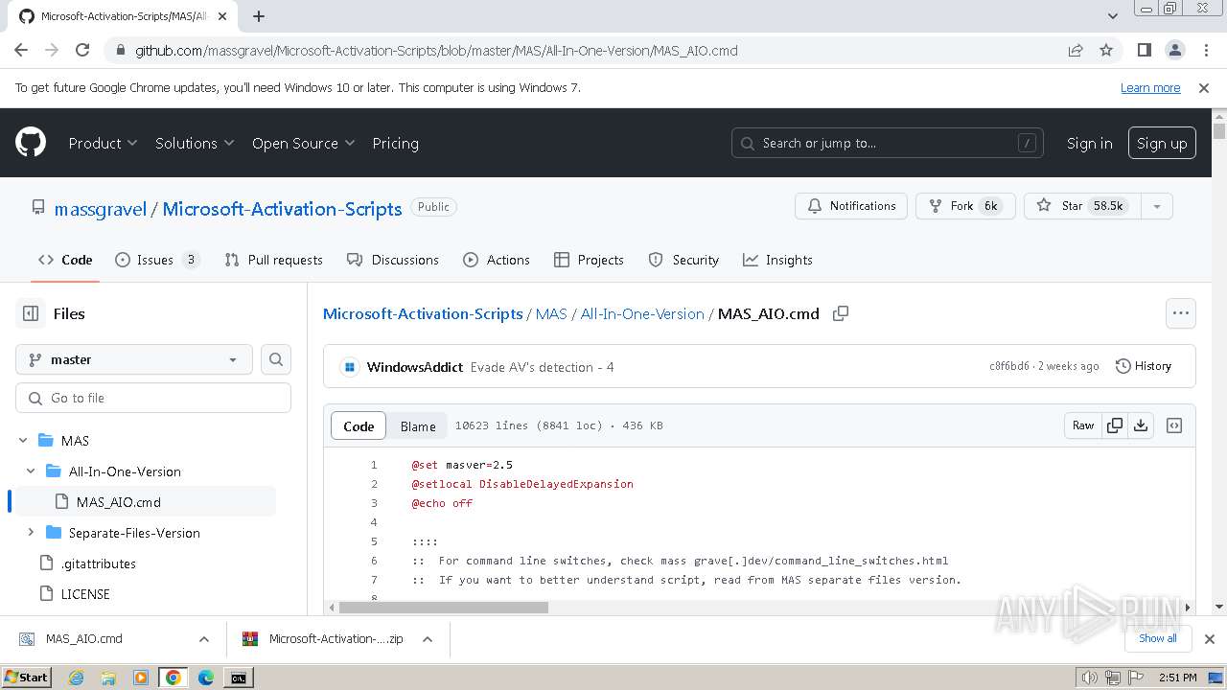
Task: Open the Issues tab
Action: (x=157, y=260)
